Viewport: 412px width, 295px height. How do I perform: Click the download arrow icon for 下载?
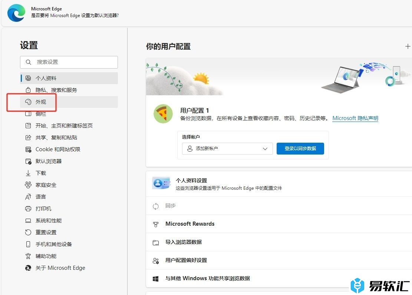click(28, 173)
